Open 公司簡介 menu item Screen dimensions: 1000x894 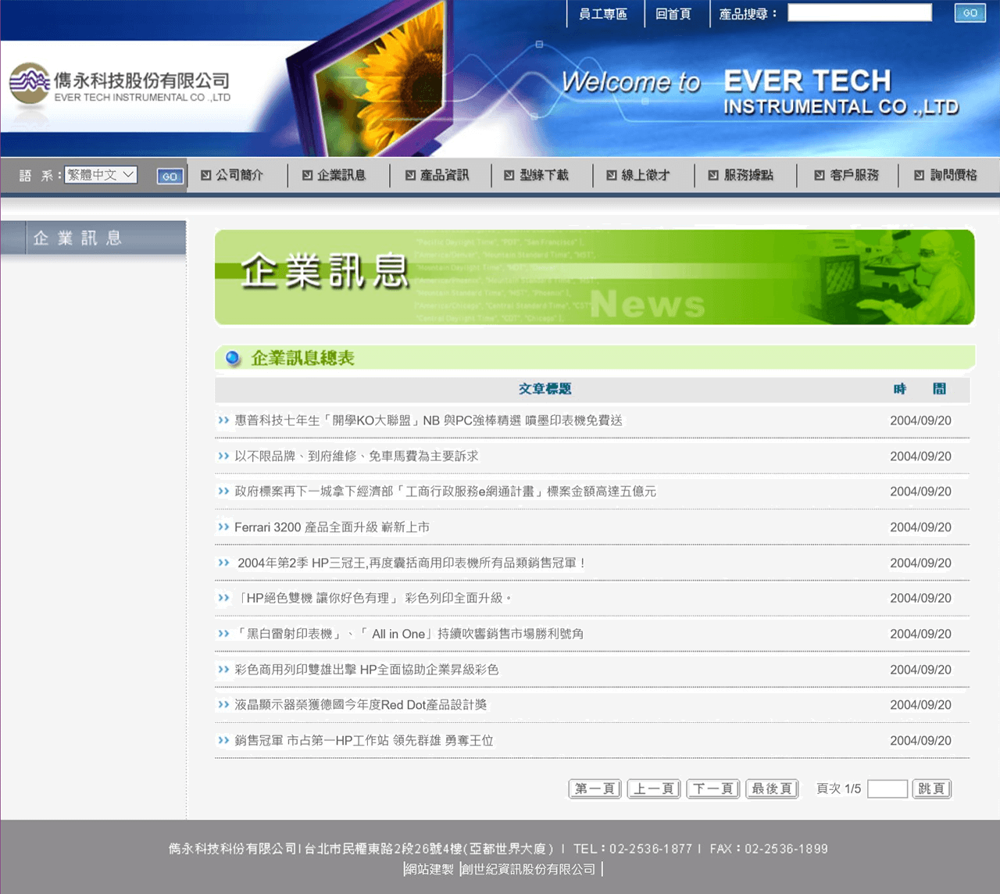point(240,175)
